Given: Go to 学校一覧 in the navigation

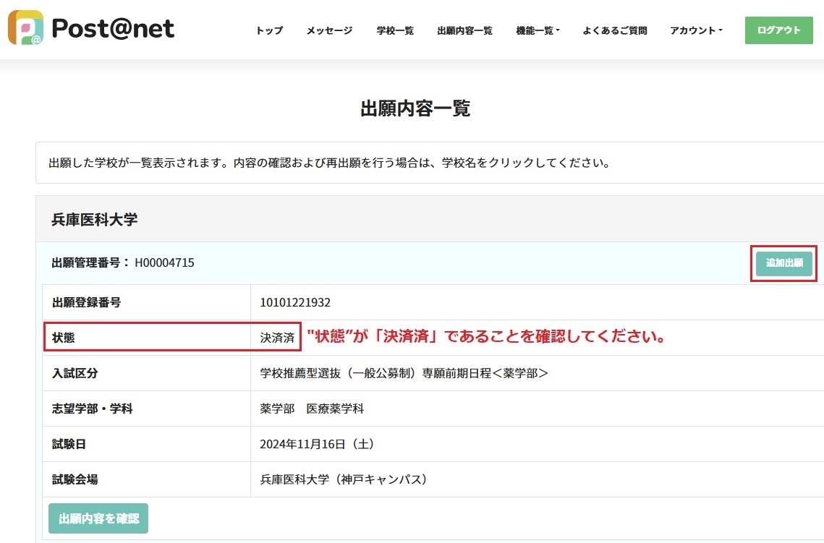Looking at the screenshot, I should pyautogui.click(x=395, y=30).
